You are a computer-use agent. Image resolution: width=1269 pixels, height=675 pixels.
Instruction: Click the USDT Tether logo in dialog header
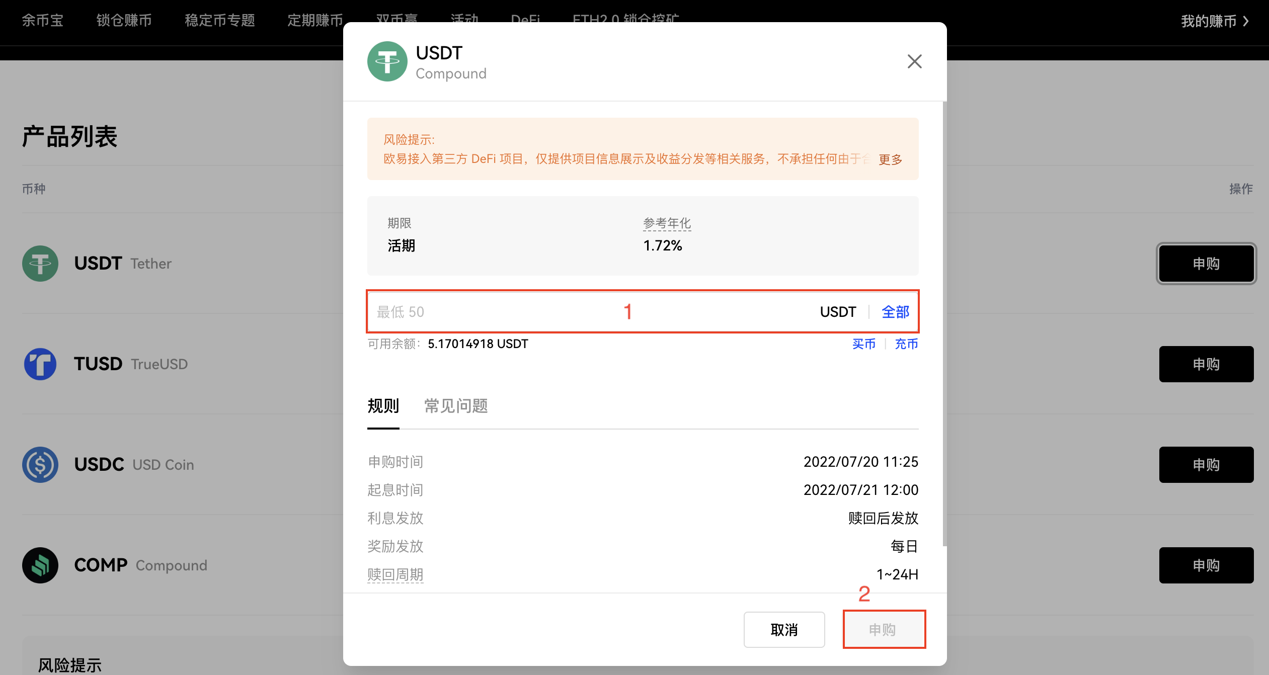point(387,61)
